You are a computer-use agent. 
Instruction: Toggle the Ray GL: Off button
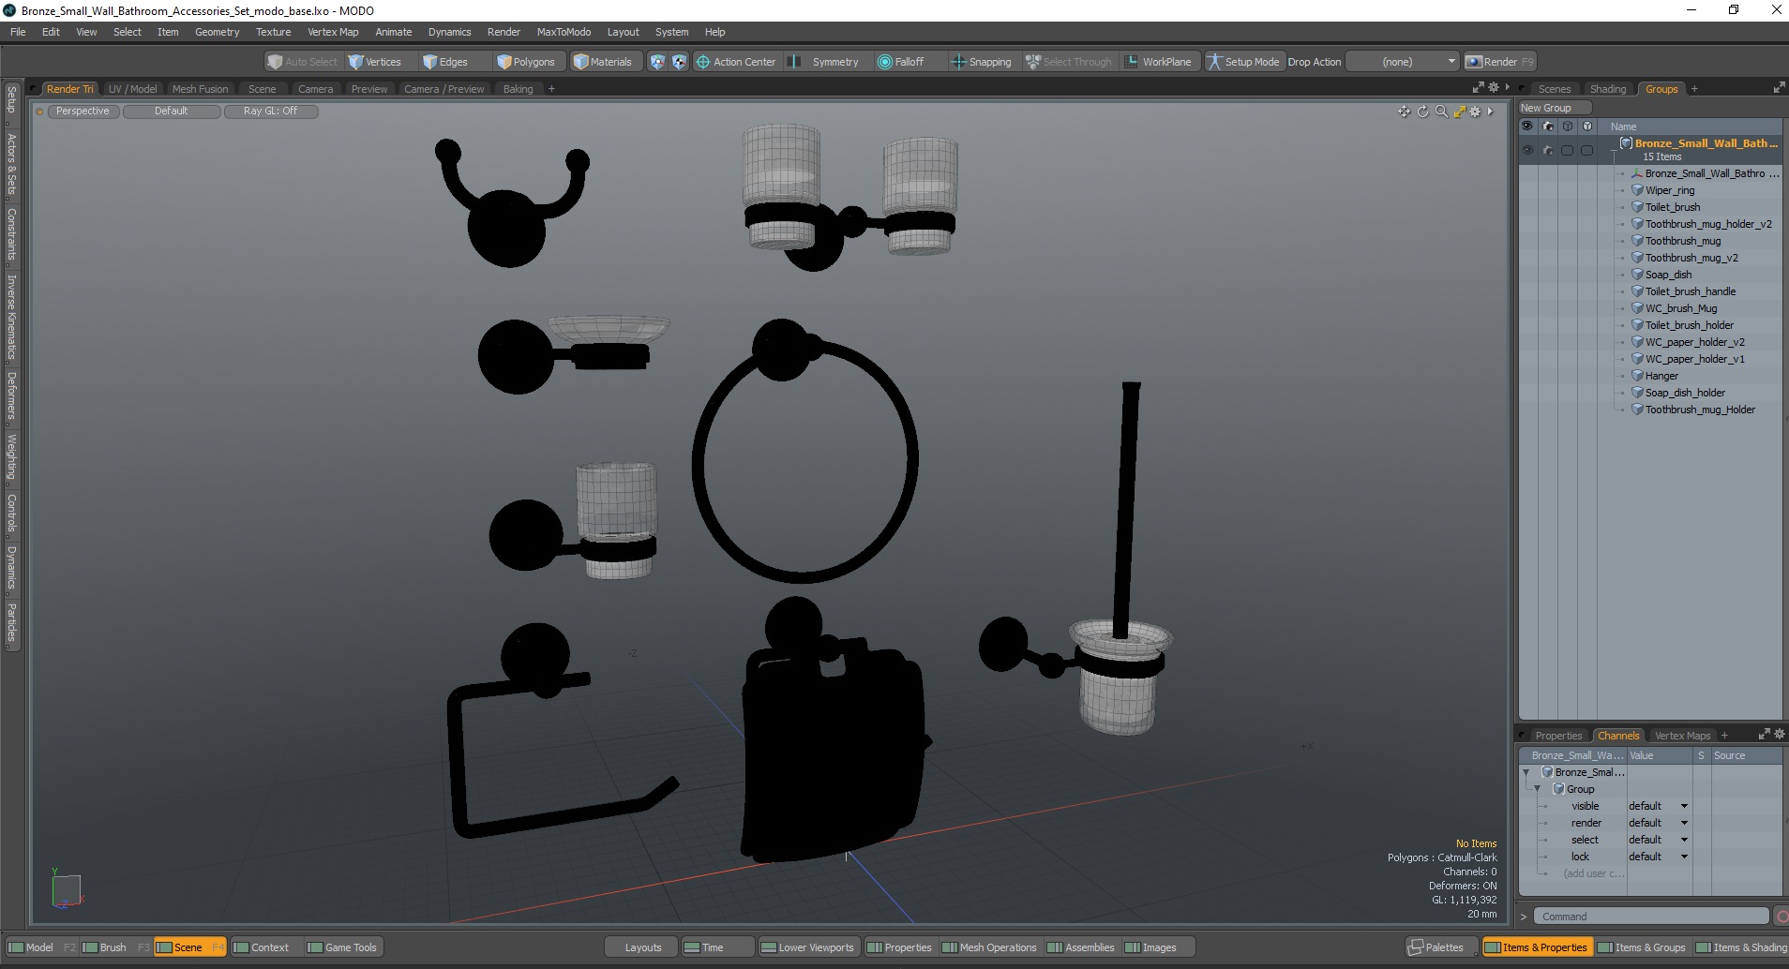tap(271, 112)
